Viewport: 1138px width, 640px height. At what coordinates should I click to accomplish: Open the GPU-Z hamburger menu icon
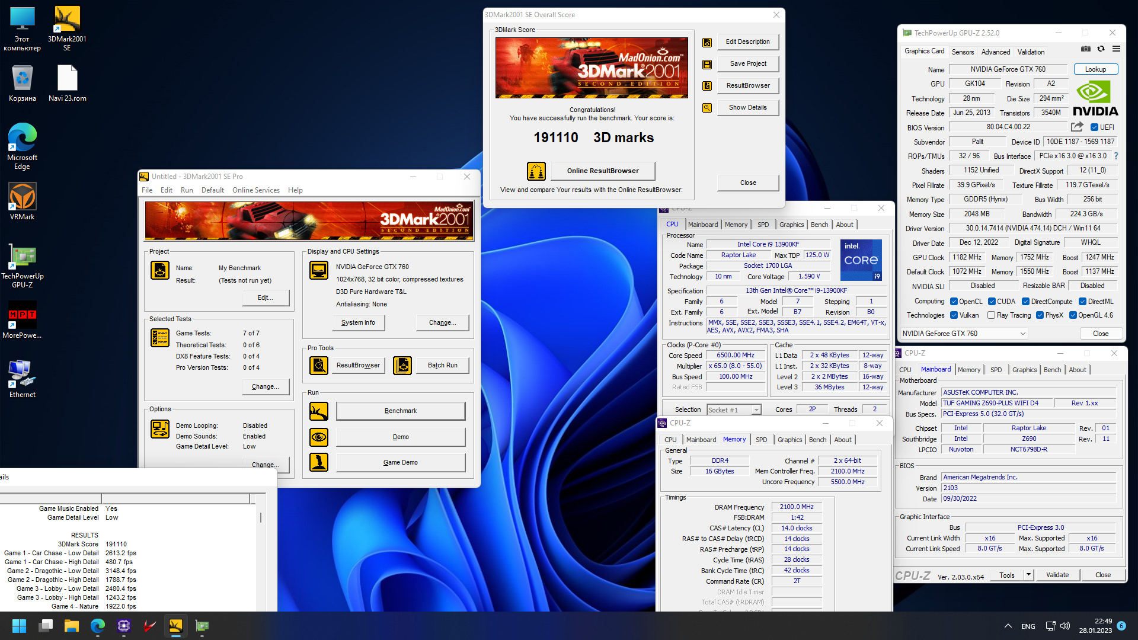1116,49
